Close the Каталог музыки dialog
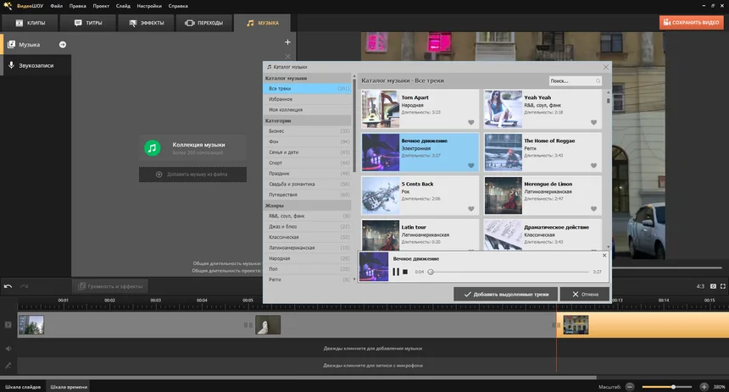This screenshot has width=729, height=392. click(606, 67)
